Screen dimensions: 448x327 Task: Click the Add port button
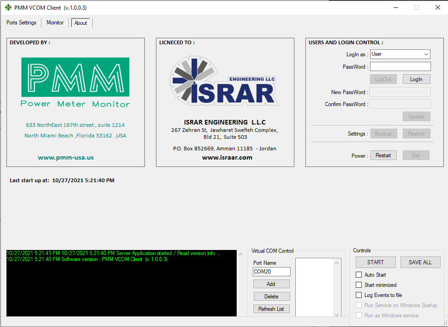[271, 284]
